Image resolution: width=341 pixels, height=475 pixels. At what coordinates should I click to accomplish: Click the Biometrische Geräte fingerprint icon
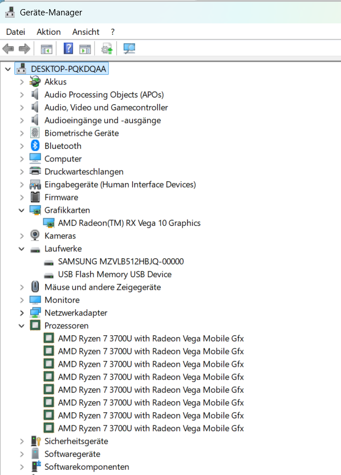[x=35, y=133]
